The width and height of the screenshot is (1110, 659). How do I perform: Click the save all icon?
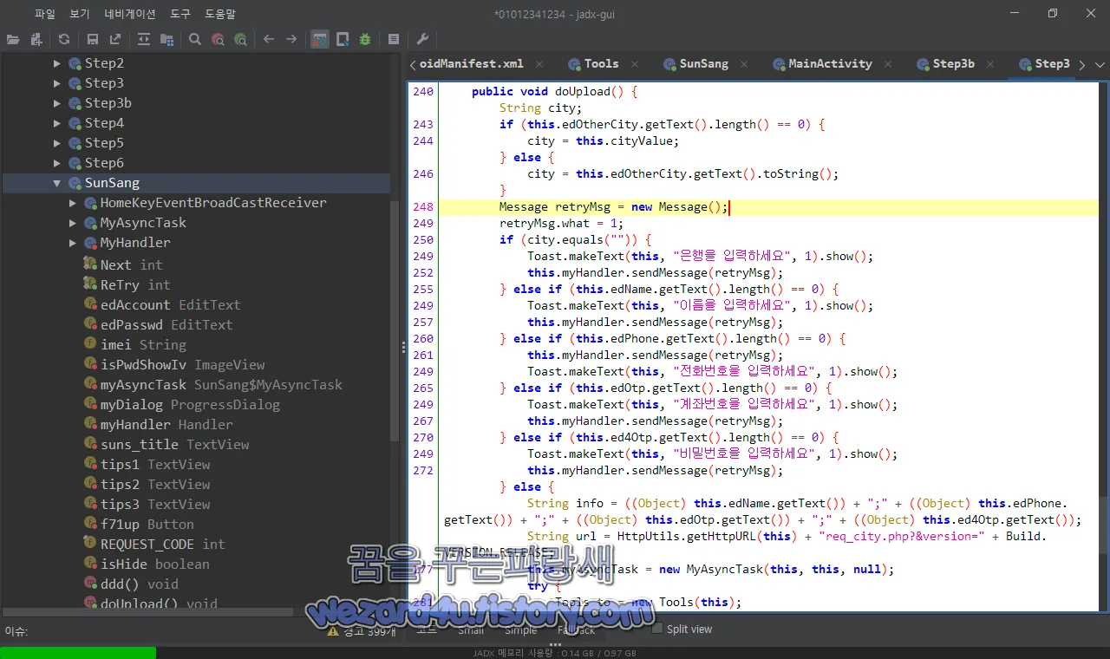point(93,39)
